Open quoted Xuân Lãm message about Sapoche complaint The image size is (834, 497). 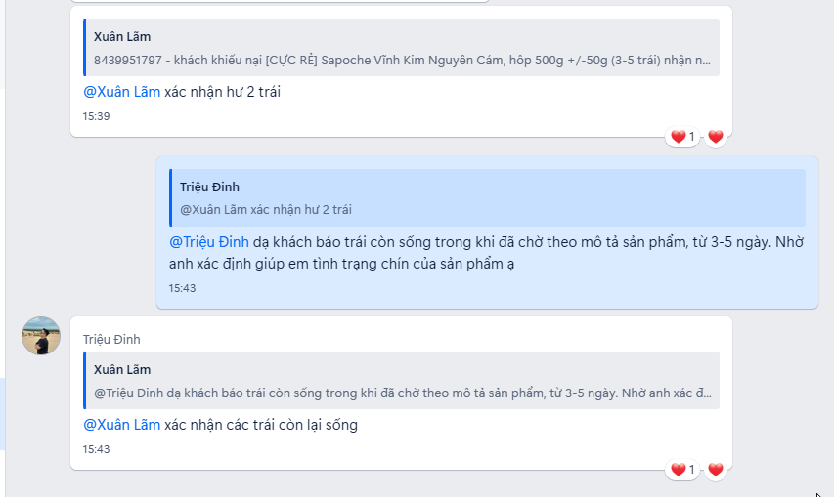click(x=401, y=48)
